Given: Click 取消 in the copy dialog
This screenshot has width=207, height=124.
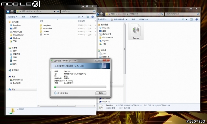Looking at the screenshot, I should point(101,93).
